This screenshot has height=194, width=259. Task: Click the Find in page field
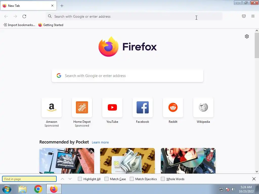pyautogui.click(x=29, y=179)
